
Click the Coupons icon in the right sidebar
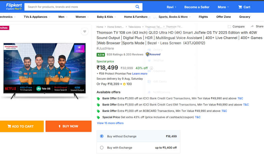(x=149, y=71)
